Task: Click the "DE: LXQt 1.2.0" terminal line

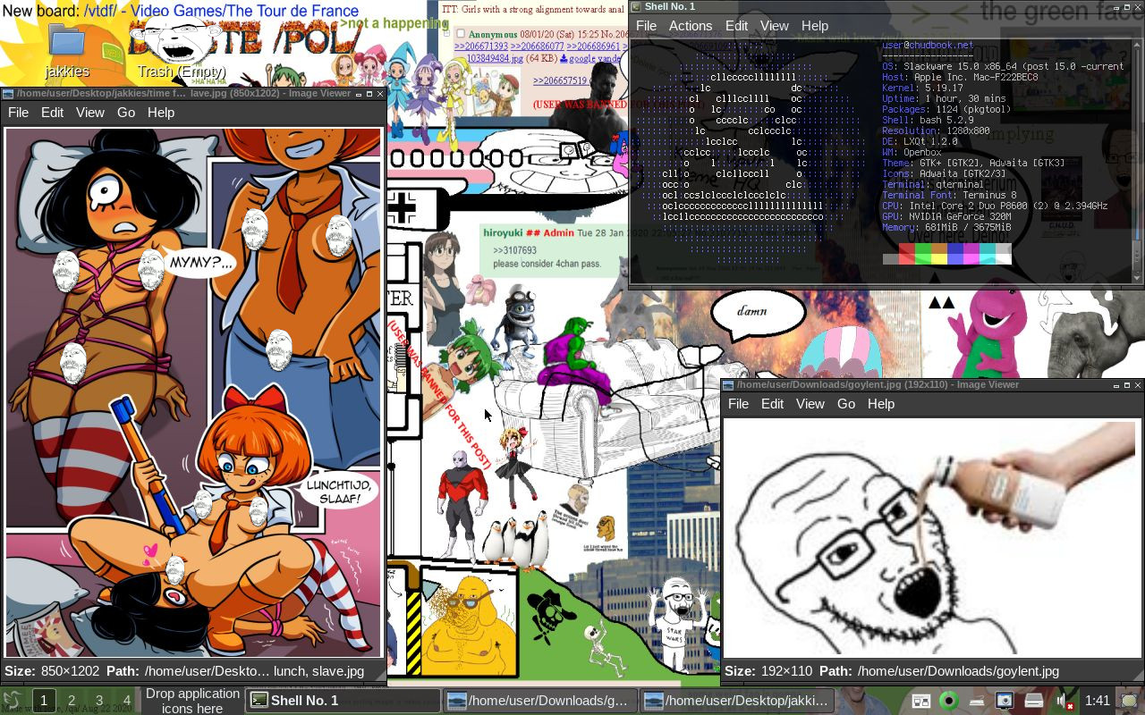Action: click(x=920, y=141)
